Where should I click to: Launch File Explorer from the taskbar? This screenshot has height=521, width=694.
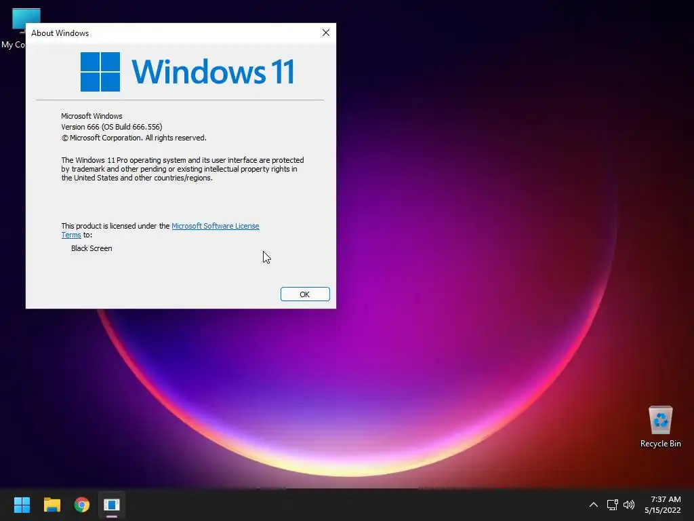click(52, 505)
